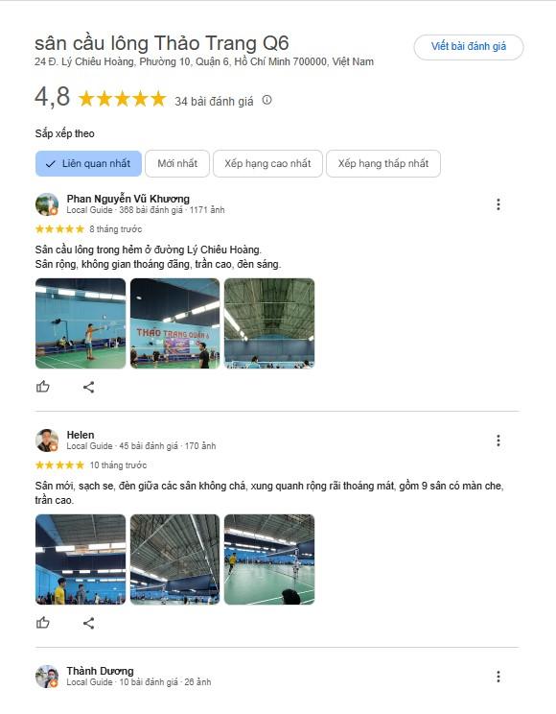Like Helen's review with thumbs up
This screenshot has height=714, width=556.
coord(43,623)
